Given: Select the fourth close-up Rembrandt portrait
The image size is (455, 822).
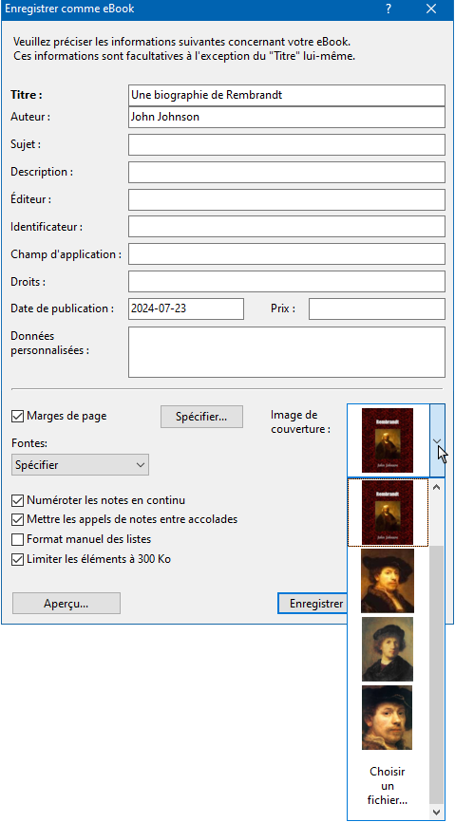Looking at the screenshot, I should tap(388, 718).
